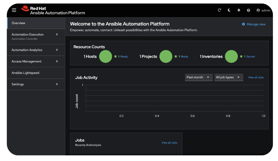Click the Red Hat logo

coord(25,9)
